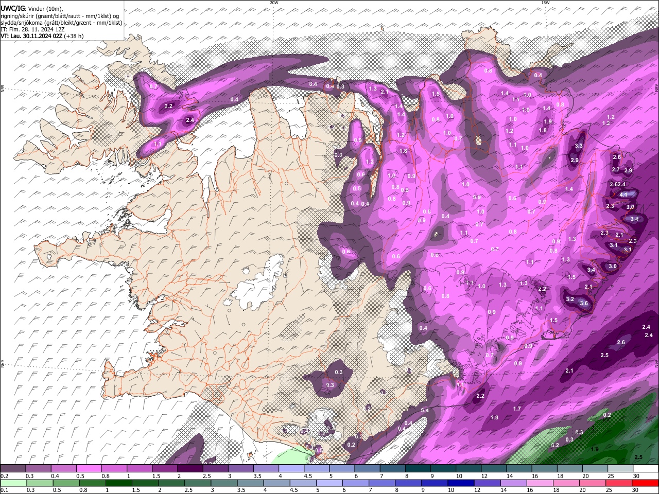Click the '0.2' label in the snow legend
This screenshot has height=494, width=659.
(4, 476)
